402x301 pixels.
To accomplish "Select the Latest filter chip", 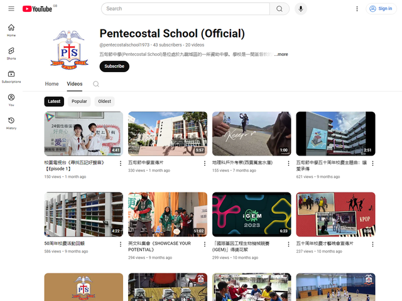I will [54, 101].
